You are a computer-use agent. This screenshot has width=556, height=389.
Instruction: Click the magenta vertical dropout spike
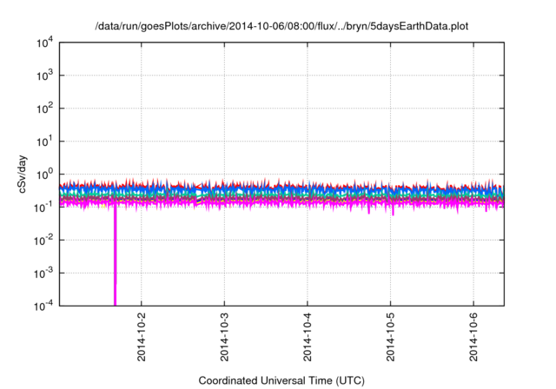pos(115,255)
